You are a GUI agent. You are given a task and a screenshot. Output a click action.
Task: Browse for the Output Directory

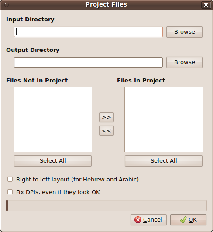[184, 62]
